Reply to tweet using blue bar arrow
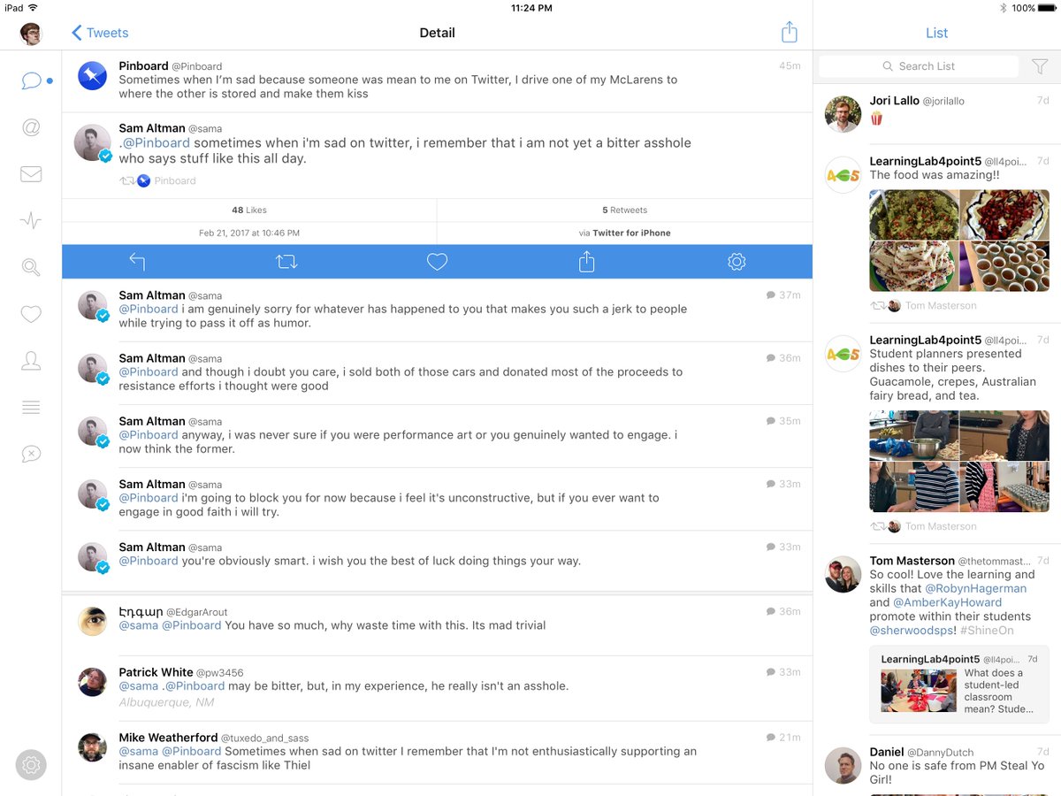Image resolution: width=1061 pixels, height=796 pixels. (x=137, y=262)
